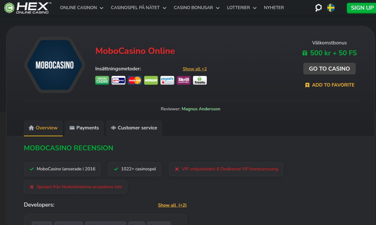This screenshot has height=225, width=376.
Task: Click the Swedish flag language icon
Action: tap(331, 8)
